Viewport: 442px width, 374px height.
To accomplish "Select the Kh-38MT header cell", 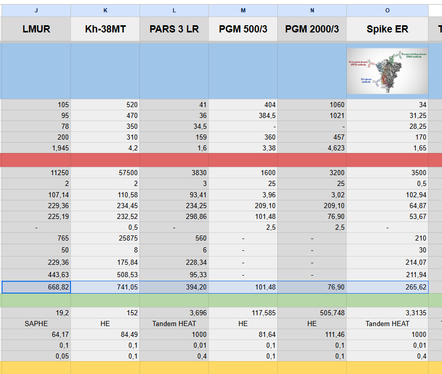I will 105,29.
